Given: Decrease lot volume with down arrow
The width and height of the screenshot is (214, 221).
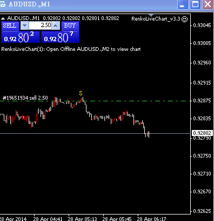Looking at the screenshot, I should 25,25.
